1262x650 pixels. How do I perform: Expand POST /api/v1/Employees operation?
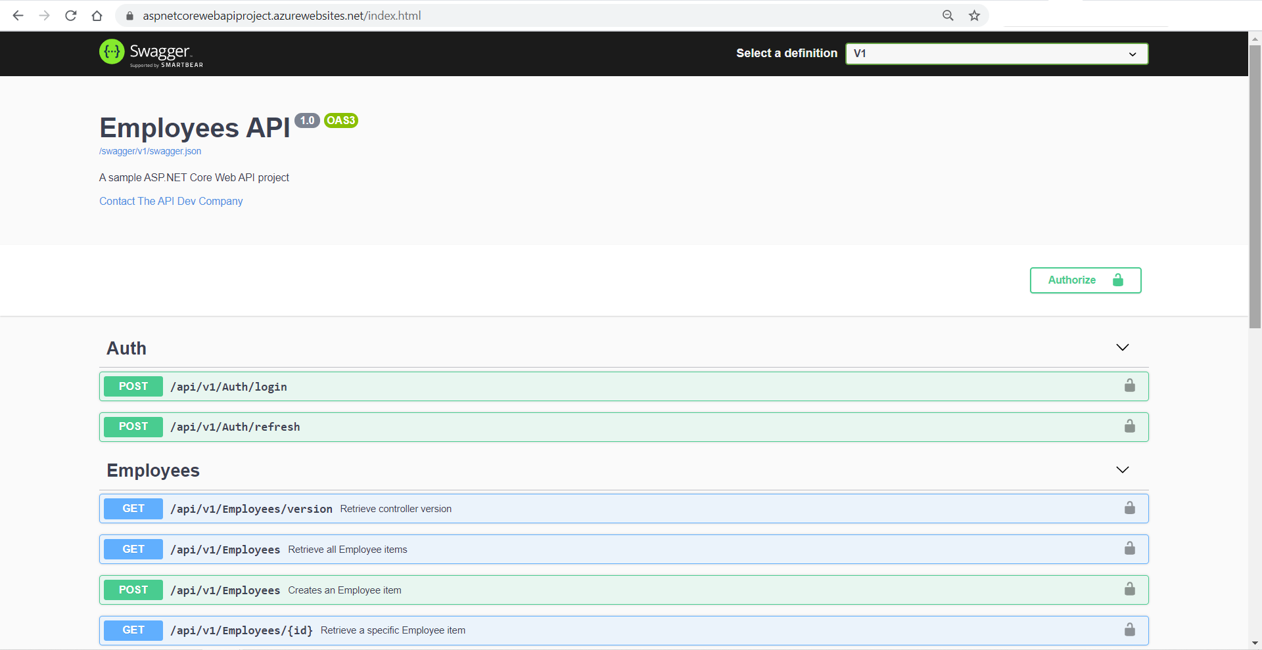[x=624, y=590]
